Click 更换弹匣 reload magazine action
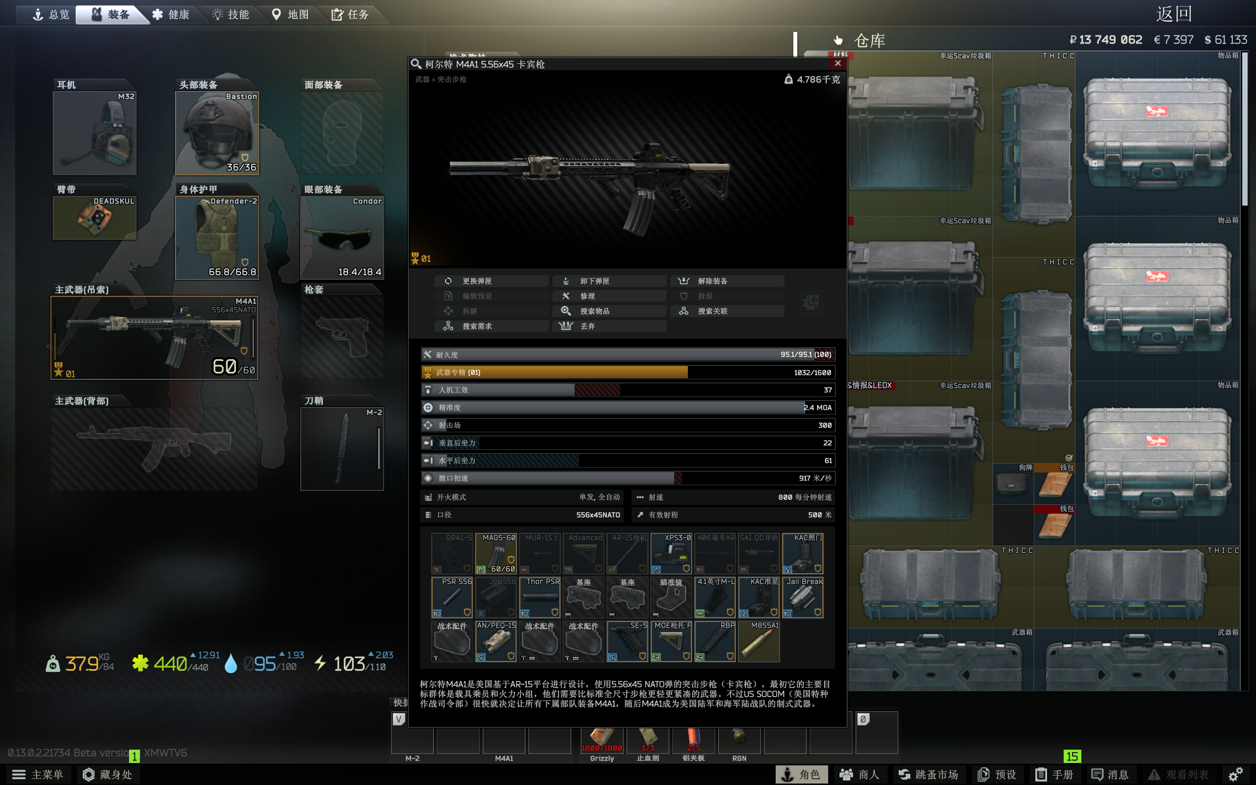This screenshot has width=1256, height=785. pos(492,281)
